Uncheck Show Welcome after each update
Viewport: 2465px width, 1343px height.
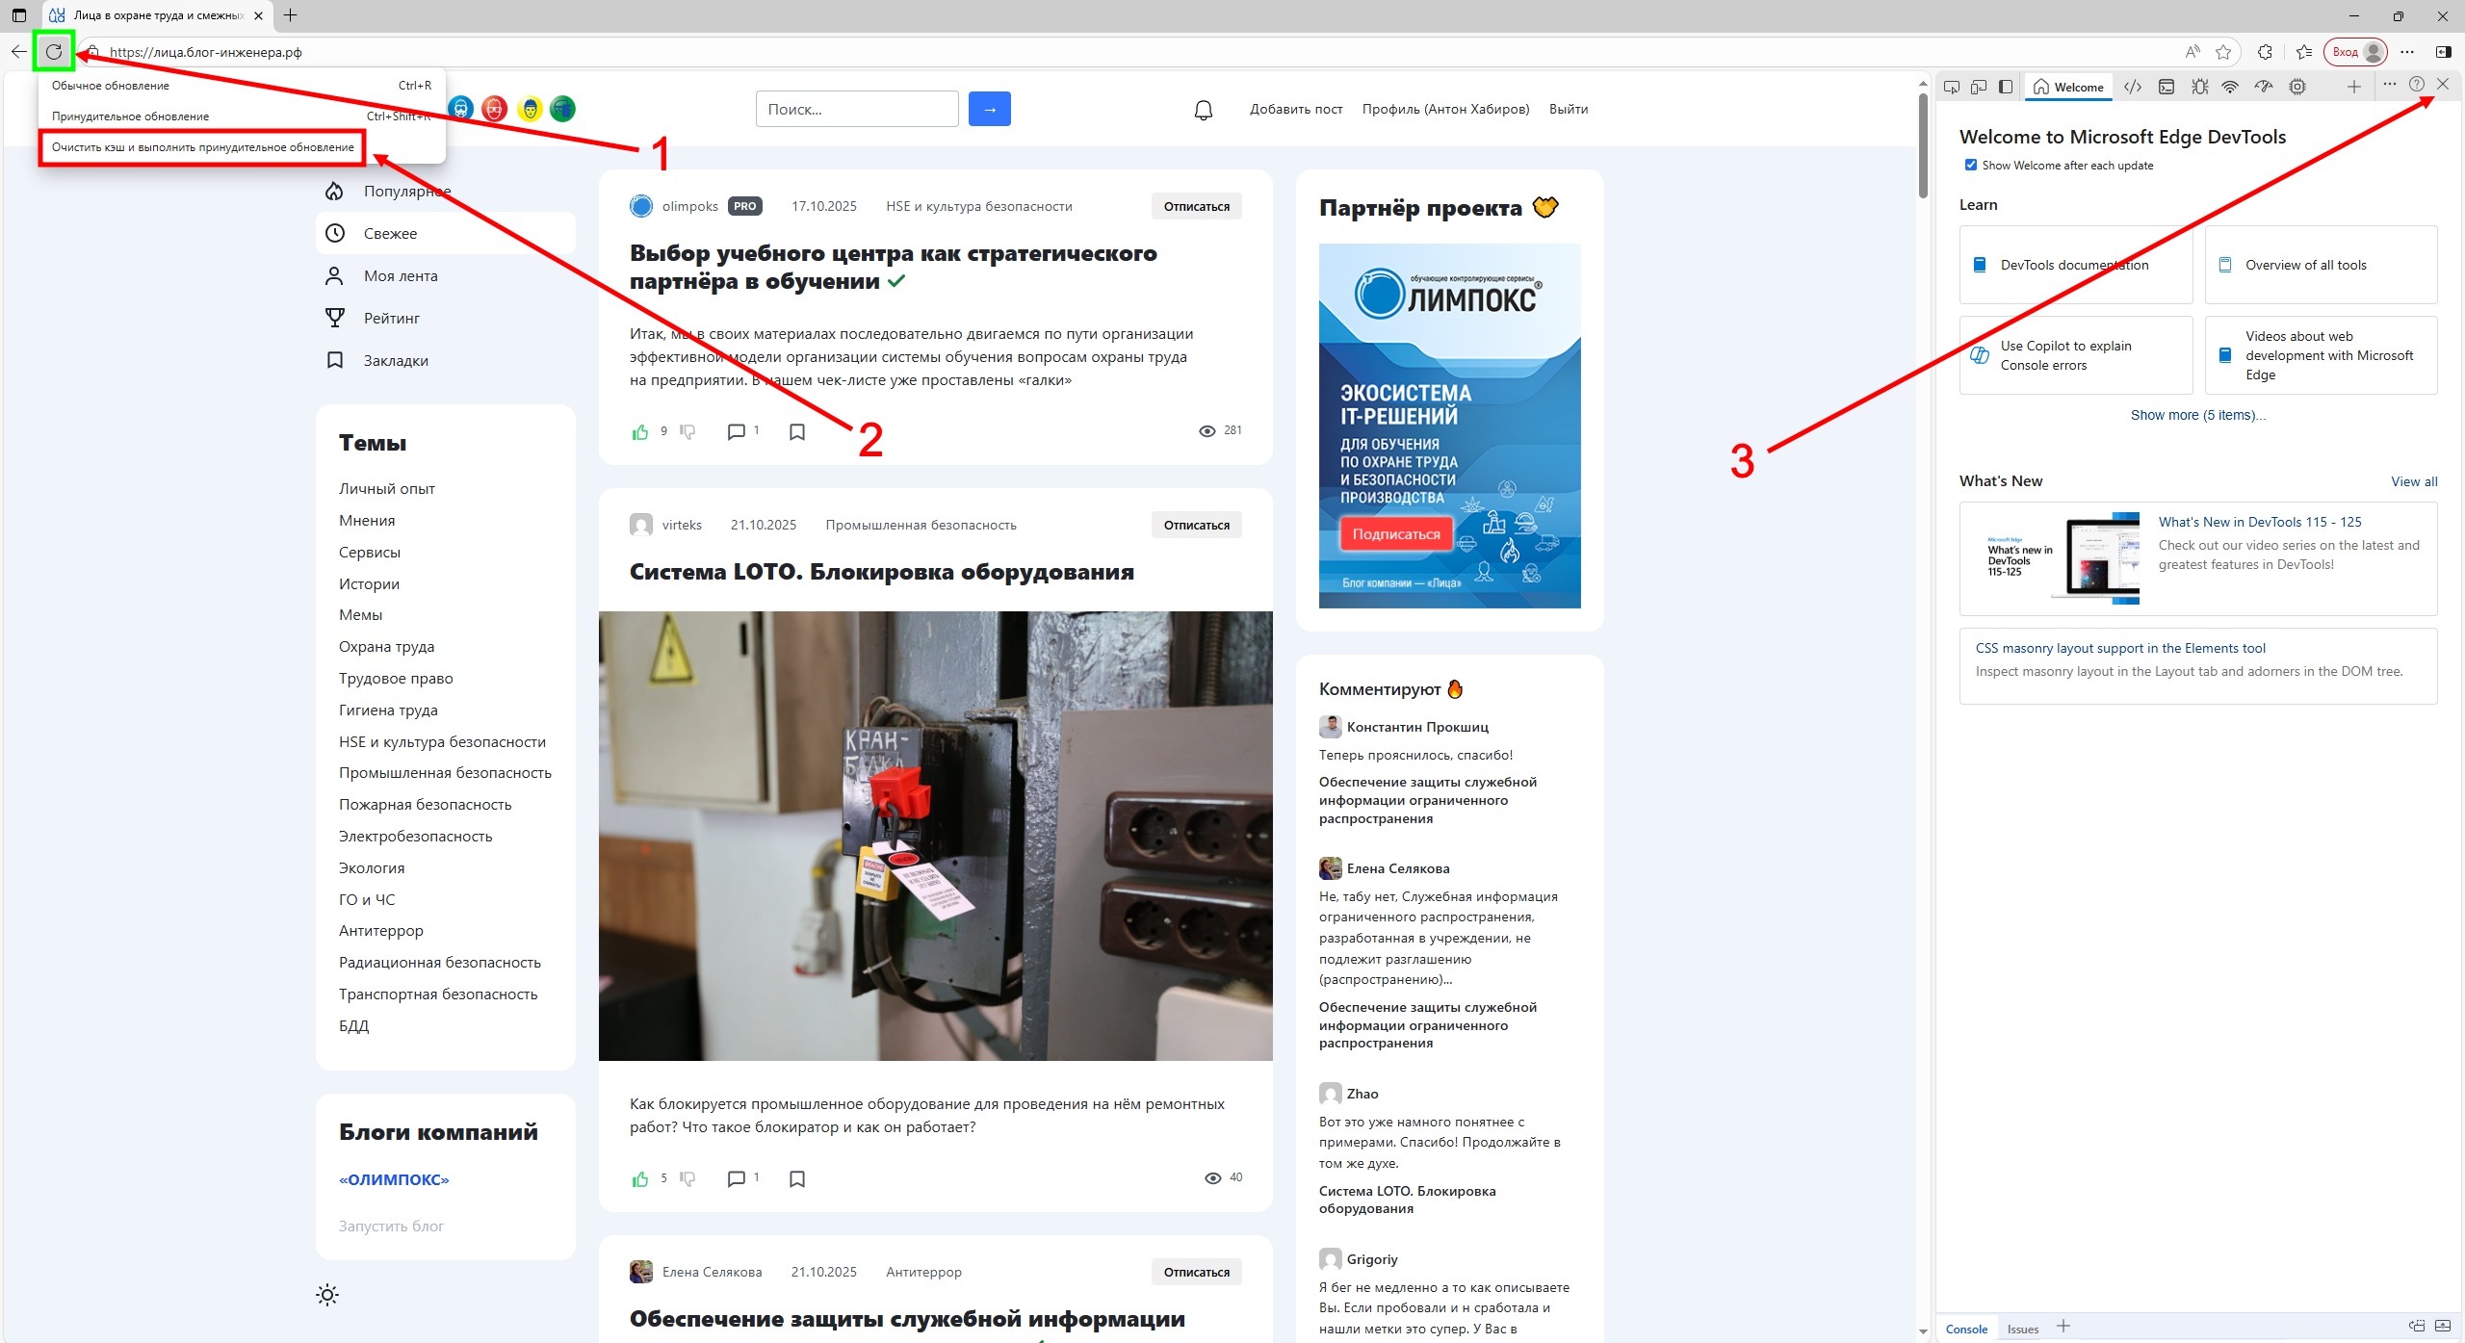tap(1971, 165)
